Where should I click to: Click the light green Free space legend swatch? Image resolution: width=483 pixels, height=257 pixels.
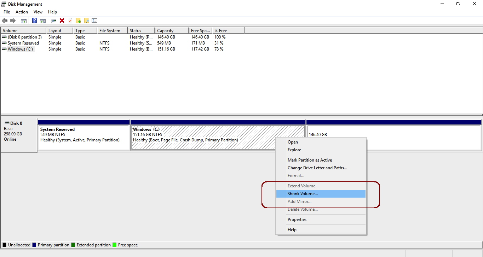[115, 245]
